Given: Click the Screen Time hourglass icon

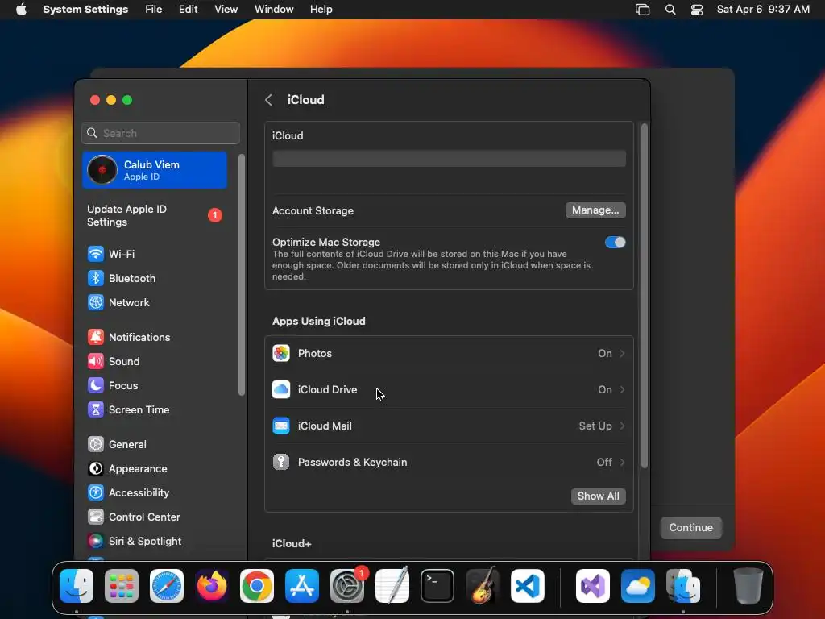Looking at the screenshot, I should (x=96, y=409).
